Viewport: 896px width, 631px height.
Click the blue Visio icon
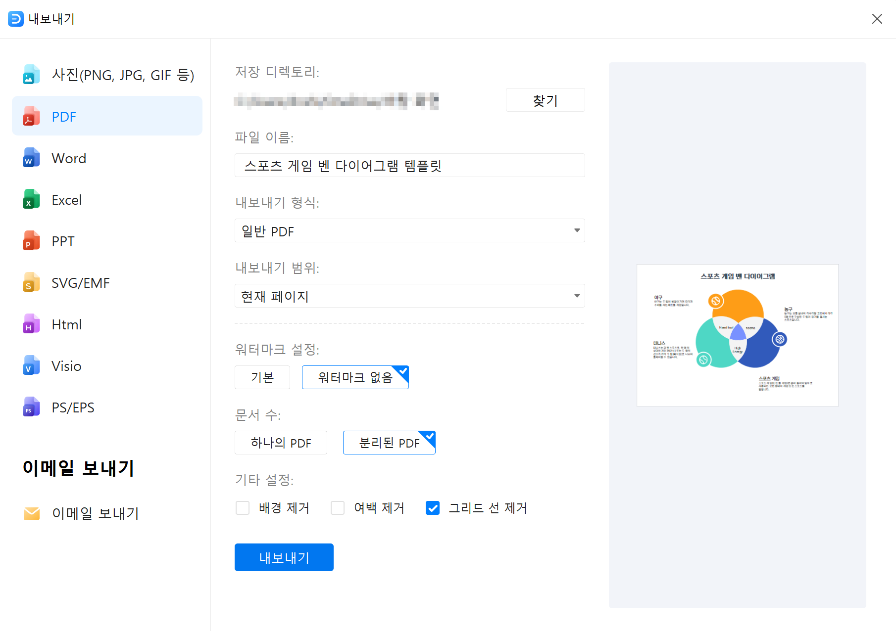[x=31, y=365]
